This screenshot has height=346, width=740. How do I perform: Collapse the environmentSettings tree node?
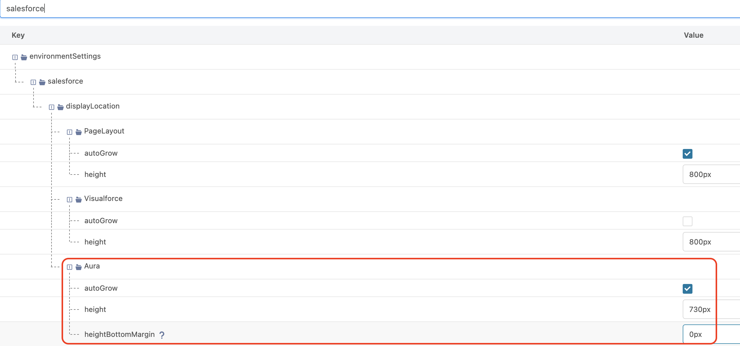tap(15, 57)
